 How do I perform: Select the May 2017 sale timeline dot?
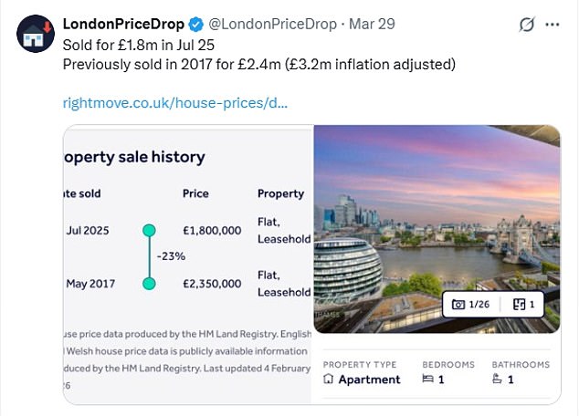[149, 284]
